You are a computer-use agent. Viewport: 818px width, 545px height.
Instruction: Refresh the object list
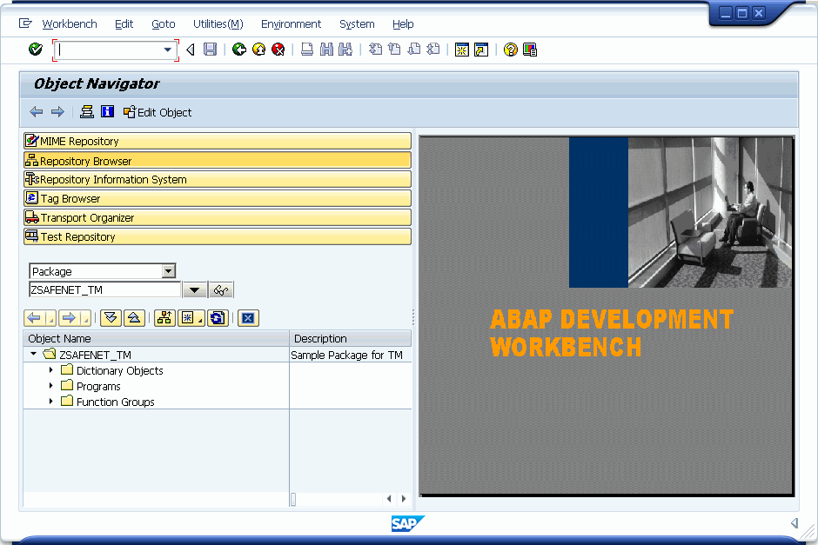pyautogui.click(x=218, y=318)
